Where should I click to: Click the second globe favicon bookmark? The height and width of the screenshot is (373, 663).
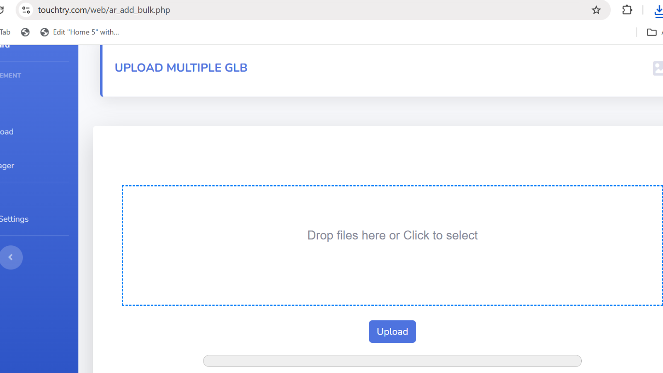coord(44,32)
